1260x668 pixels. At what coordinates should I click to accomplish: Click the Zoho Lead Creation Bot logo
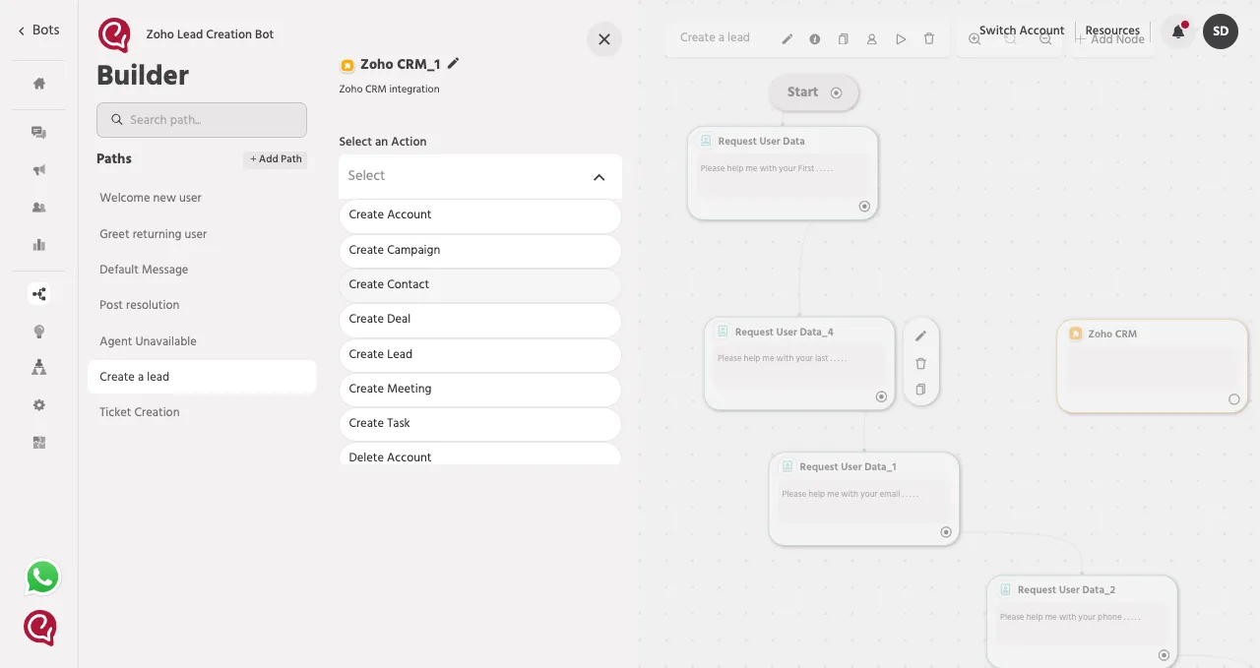click(114, 35)
